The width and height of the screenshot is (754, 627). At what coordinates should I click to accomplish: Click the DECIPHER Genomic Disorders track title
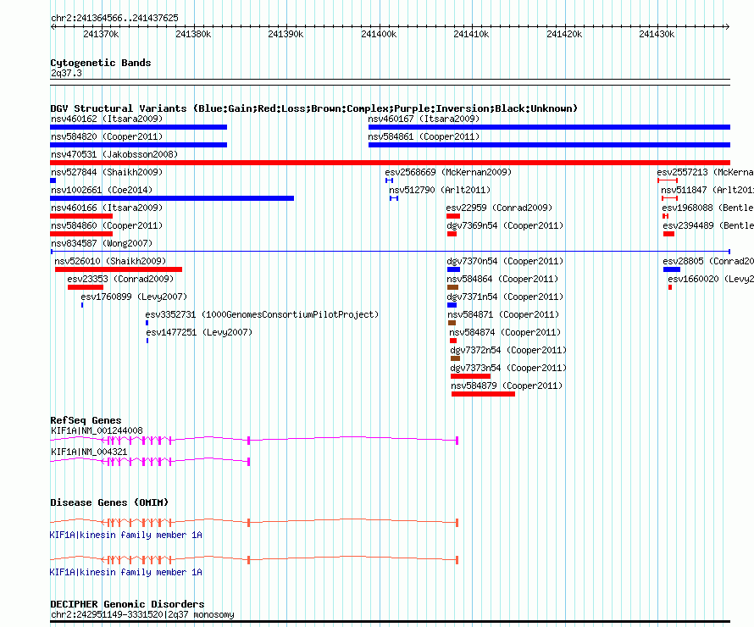127,604
